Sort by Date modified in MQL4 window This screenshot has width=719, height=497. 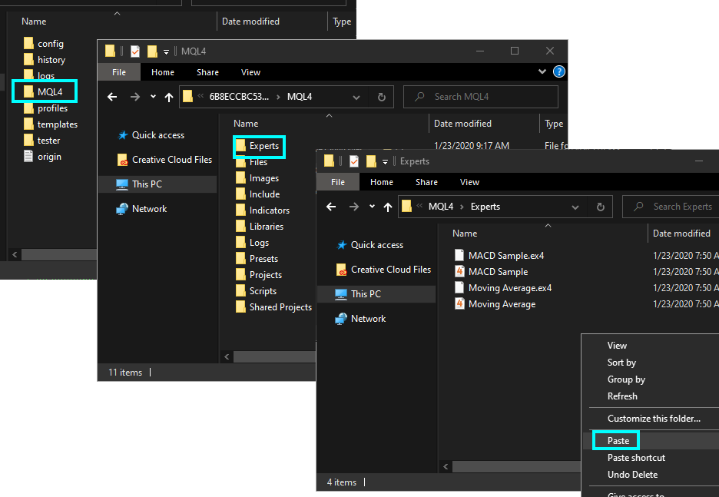462,124
